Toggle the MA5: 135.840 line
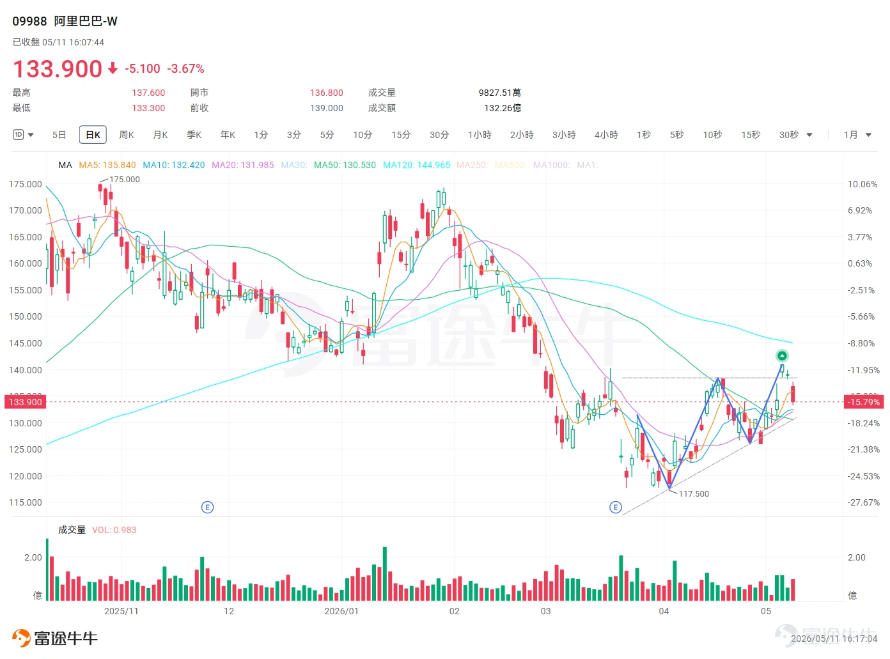 tap(107, 165)
